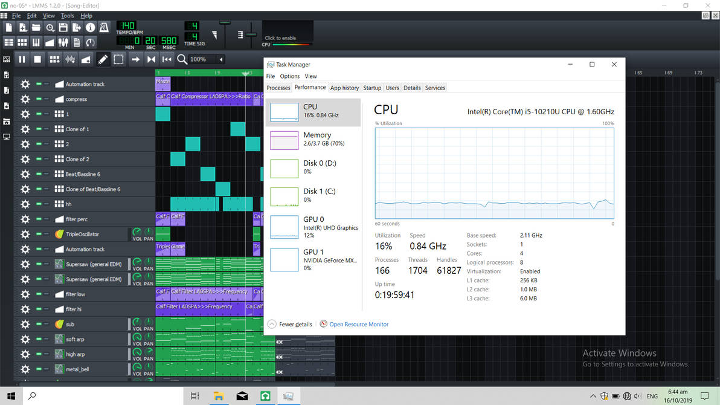The height and width of the screenshot is (405, 720).
Task: Open Resource Monitor link
Action: click(359, 324)
